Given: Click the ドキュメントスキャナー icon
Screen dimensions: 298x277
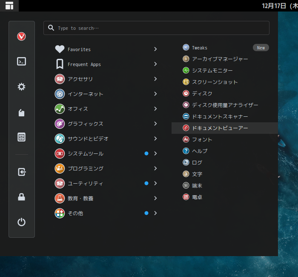Looking at the screenshot, I should [x=186, y=116].
